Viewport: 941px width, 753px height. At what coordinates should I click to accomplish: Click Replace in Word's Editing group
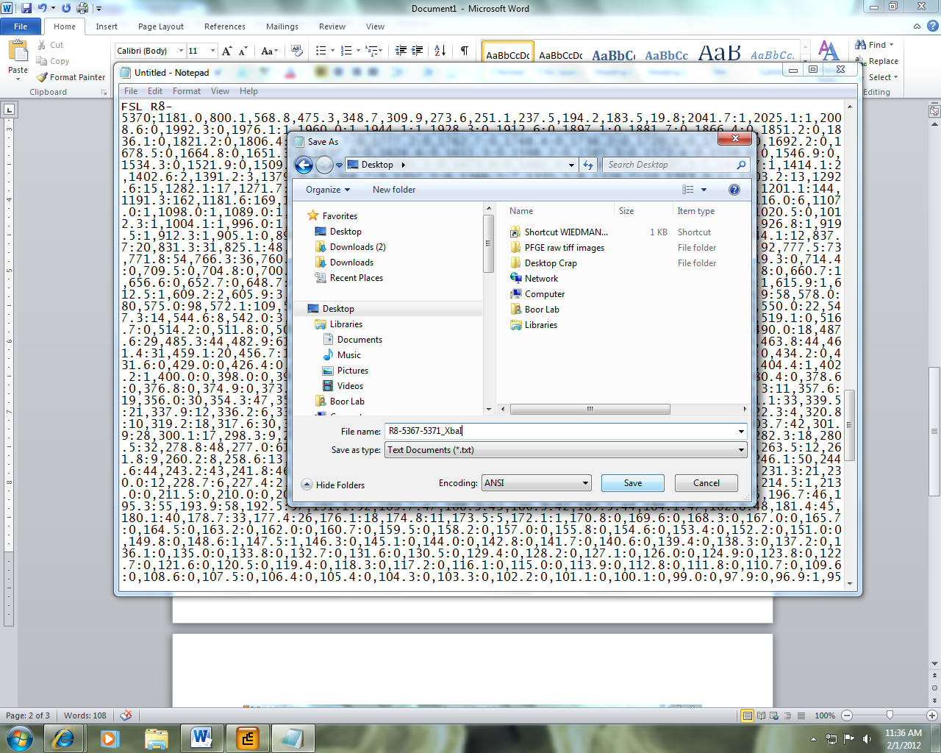[x=876, y=61]
